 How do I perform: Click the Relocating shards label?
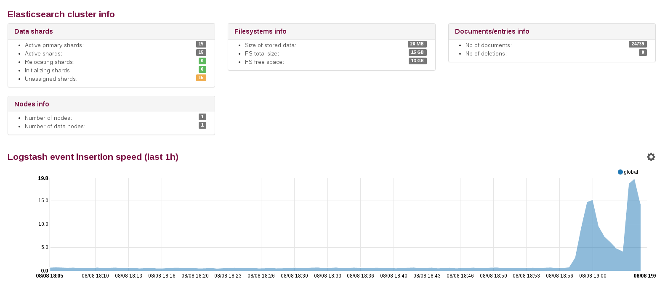pos(50,62)
